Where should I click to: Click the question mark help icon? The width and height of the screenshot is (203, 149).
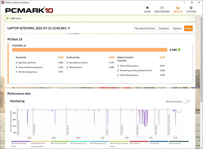click(x=192, y=18)
